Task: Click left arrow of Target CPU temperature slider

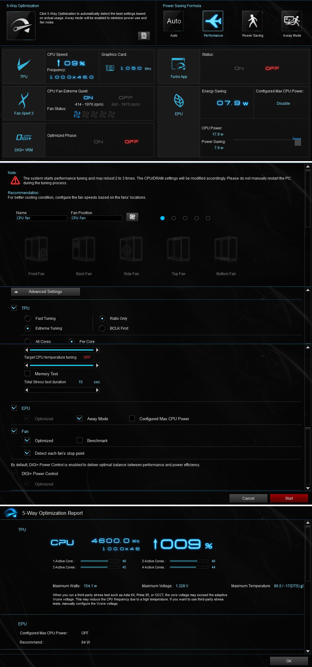Action: 26,365
